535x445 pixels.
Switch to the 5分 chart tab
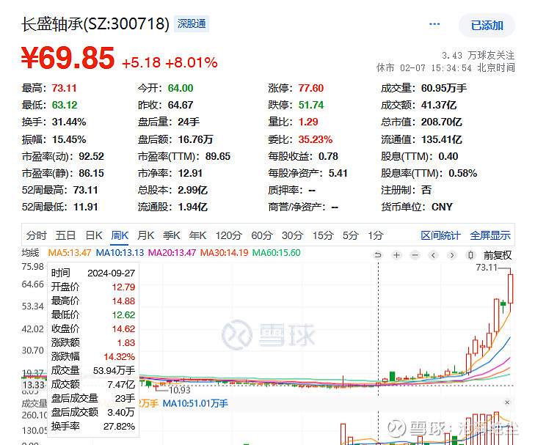[x=350, y=235]
